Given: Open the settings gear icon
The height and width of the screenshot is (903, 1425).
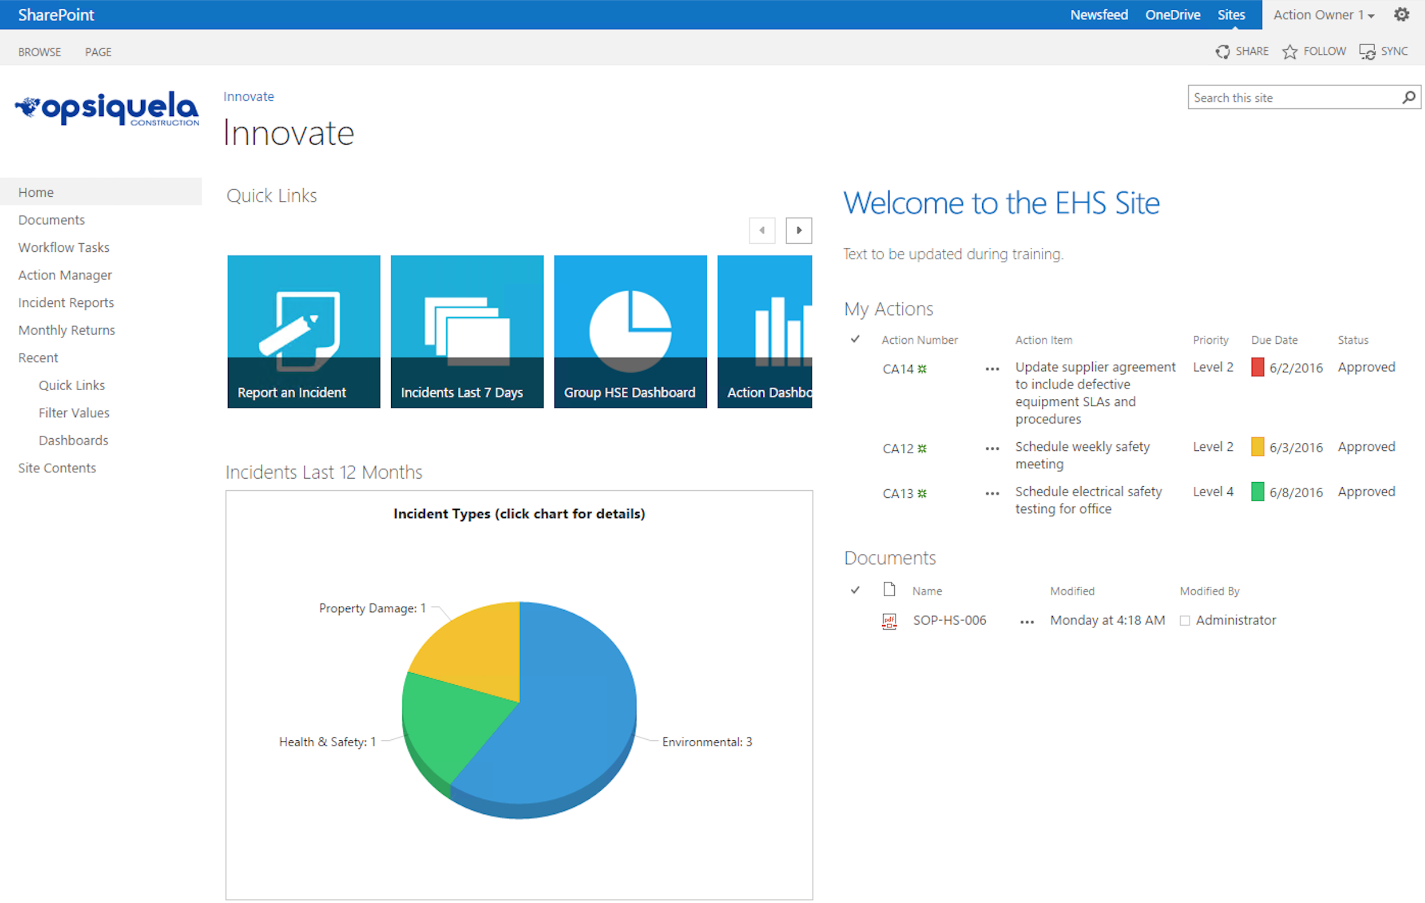Looking at the screenshot, I should 1401,15.
